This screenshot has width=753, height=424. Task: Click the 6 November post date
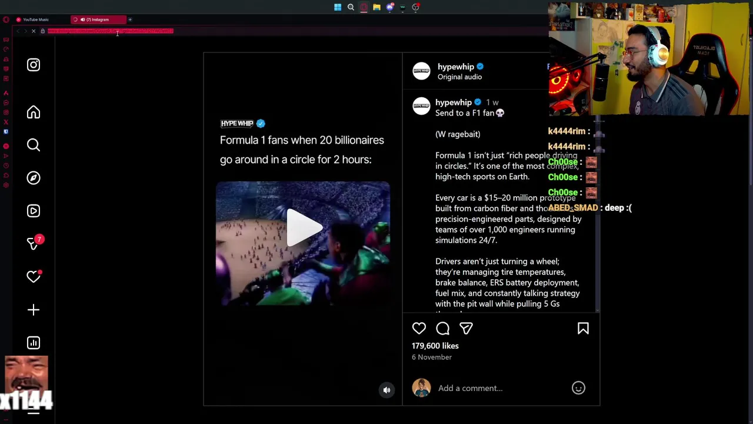click(x=431, y=357)
